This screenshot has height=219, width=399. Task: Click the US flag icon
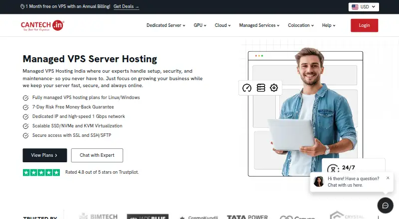355,7
